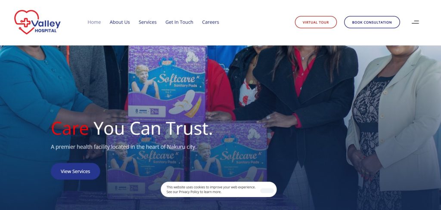Click the 'HOSPITAL' text under the logo

(x=46, y=31)
